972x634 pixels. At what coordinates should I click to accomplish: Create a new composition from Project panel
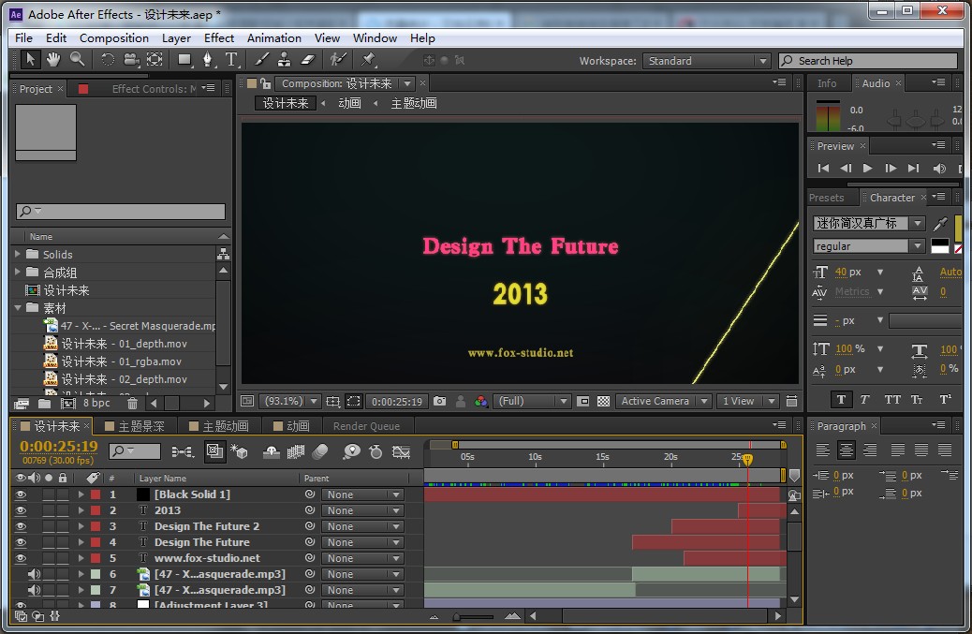click(x=67, y=404)
